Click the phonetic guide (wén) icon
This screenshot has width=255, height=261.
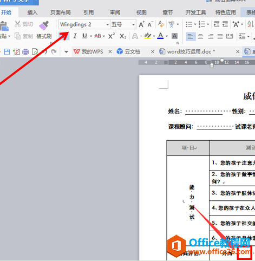tap(171, 24)
